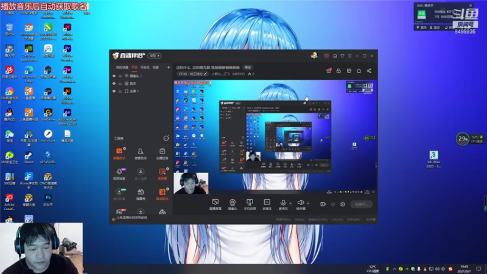This screenshot has height=274, width=487.
Task: Lock the 歌名 source
Action: click(120, 83)
